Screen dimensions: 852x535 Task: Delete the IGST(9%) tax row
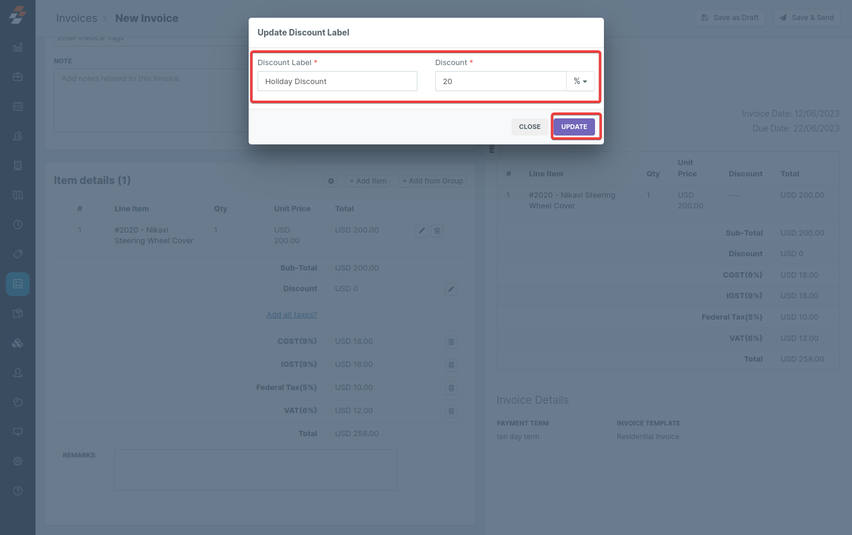tap(451, 365)
